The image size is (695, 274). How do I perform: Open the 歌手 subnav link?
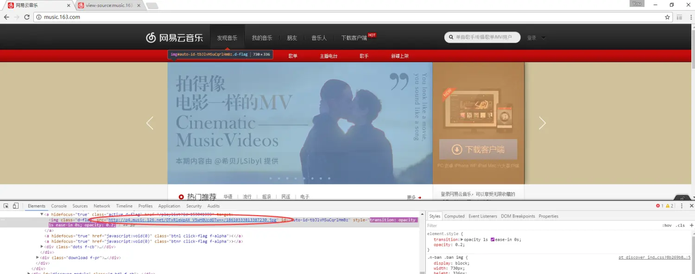[x=364, y=56]
